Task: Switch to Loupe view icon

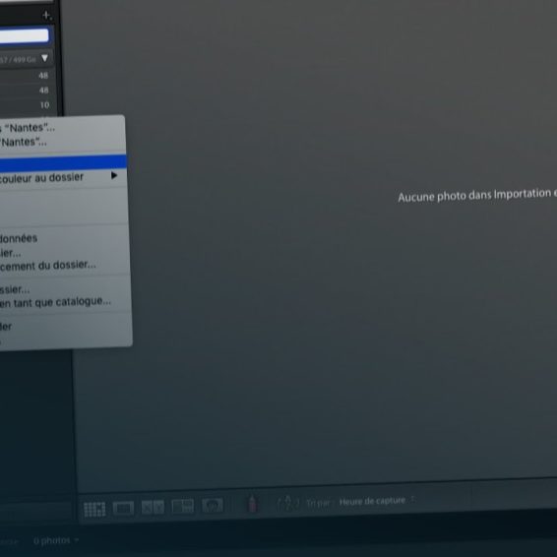Action: tap(123, 508)
